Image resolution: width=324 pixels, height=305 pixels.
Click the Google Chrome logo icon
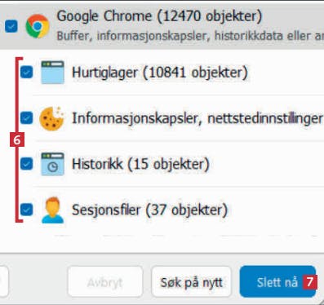pyautogui.click(x=38, y=26)
